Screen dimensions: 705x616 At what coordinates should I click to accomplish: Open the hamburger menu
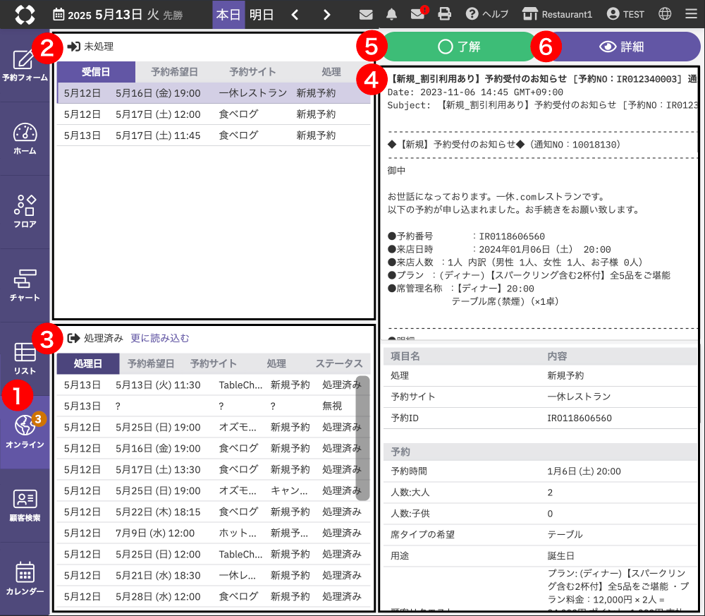click(x=692, y=14)
